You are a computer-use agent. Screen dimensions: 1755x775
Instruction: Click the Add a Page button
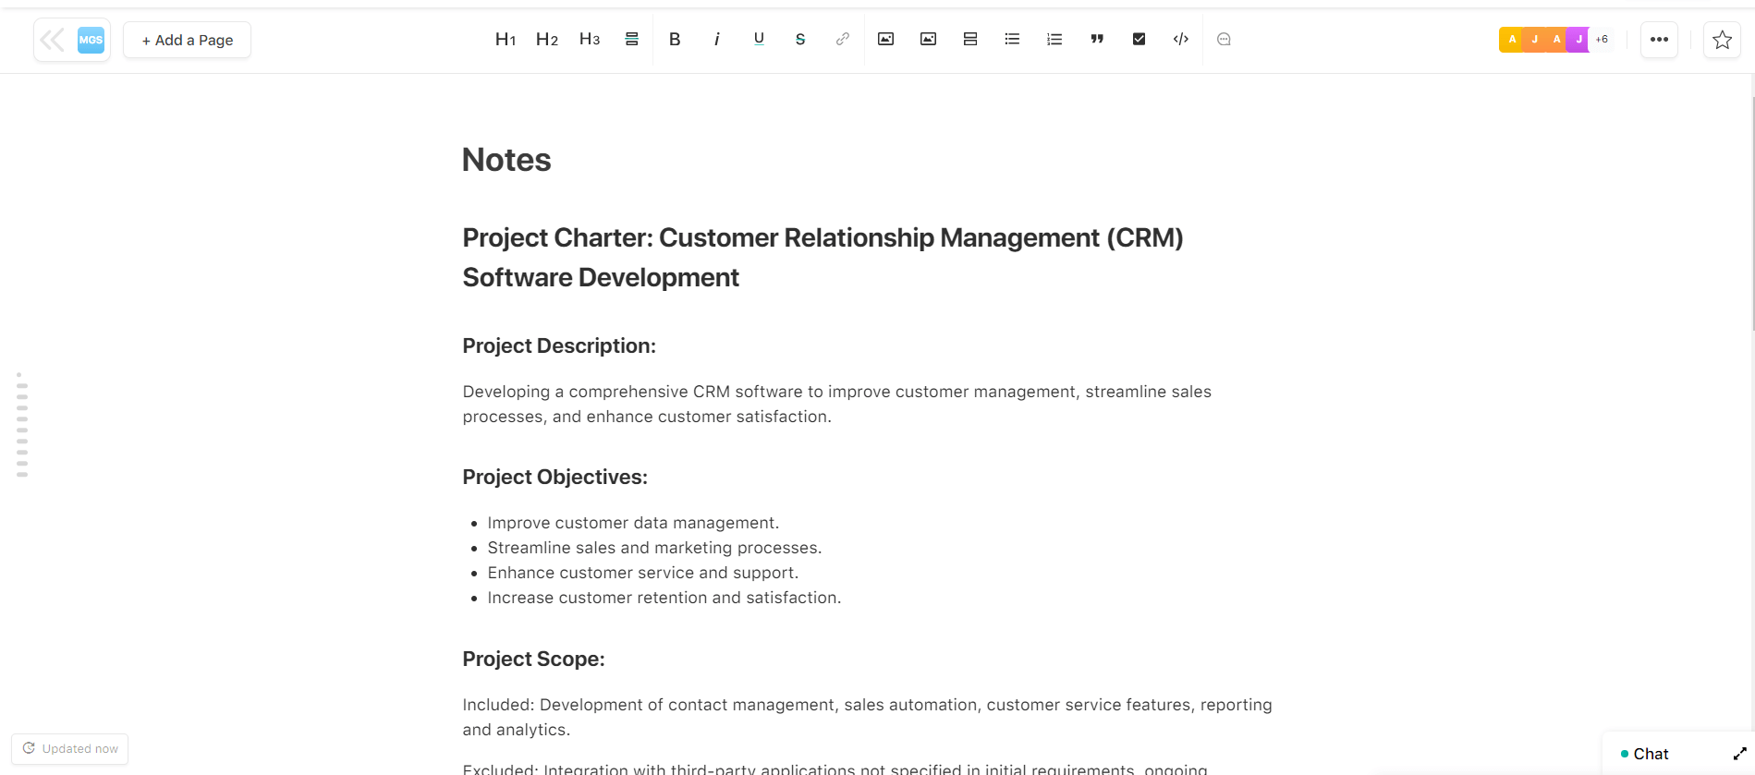click(x=187, y=40)
